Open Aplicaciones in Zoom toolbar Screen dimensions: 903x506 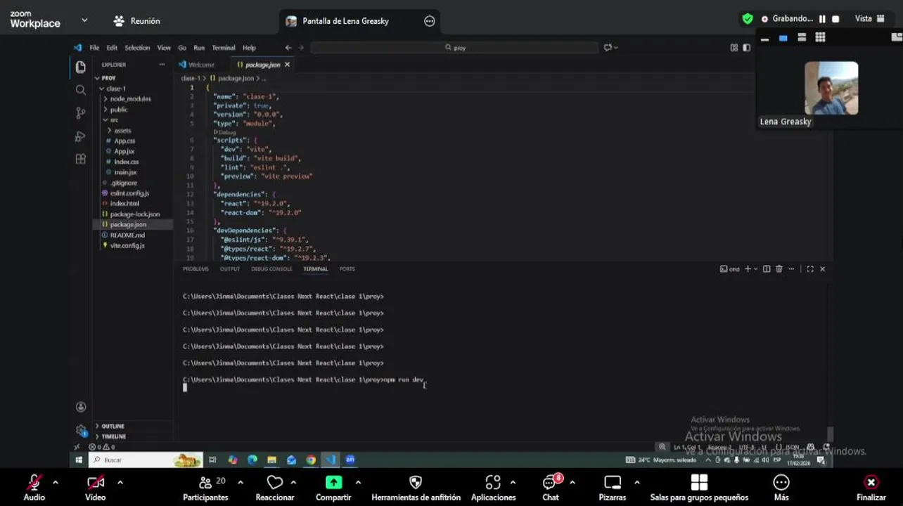pos(493,488)
